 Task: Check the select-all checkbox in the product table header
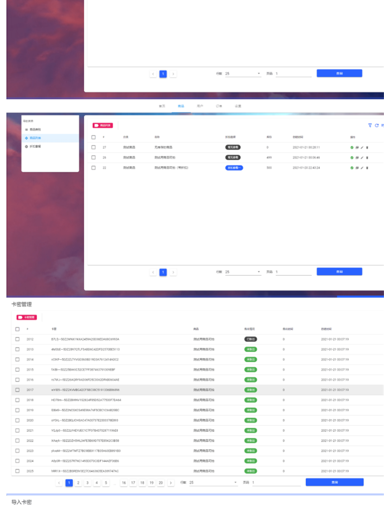pos(95,136)
